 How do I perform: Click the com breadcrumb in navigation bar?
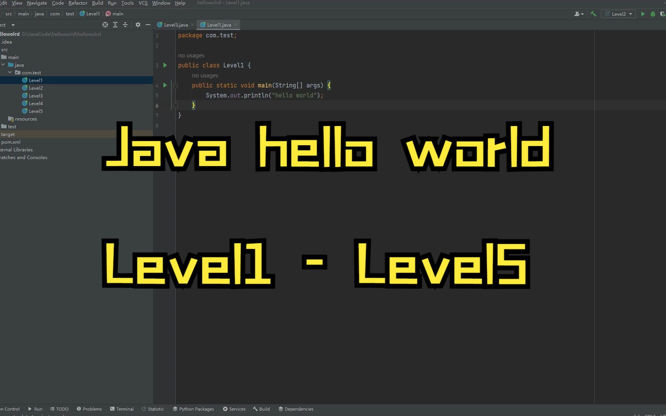pyautogui.click(x=55, y=14)
